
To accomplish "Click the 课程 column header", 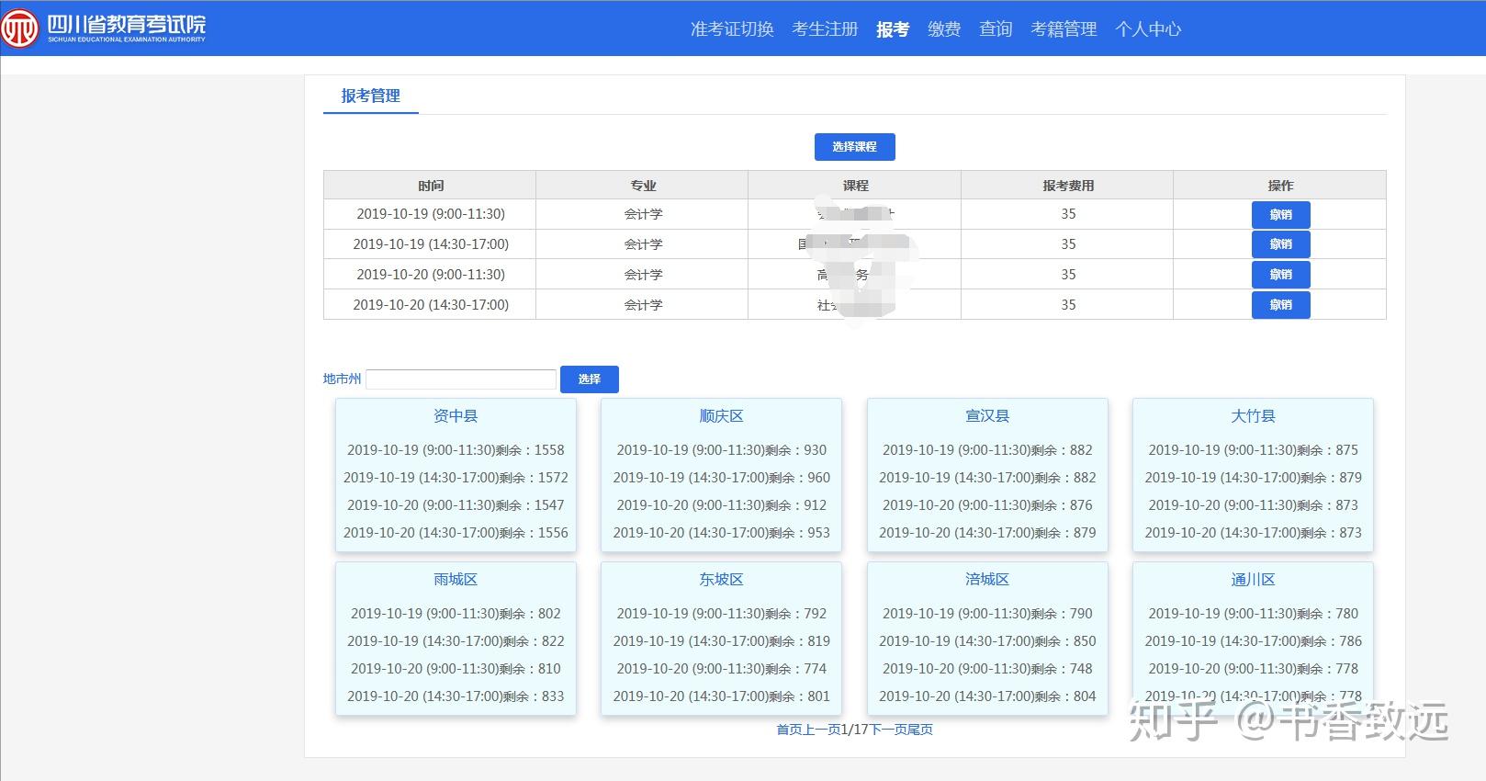I will [x=855, y=186].
